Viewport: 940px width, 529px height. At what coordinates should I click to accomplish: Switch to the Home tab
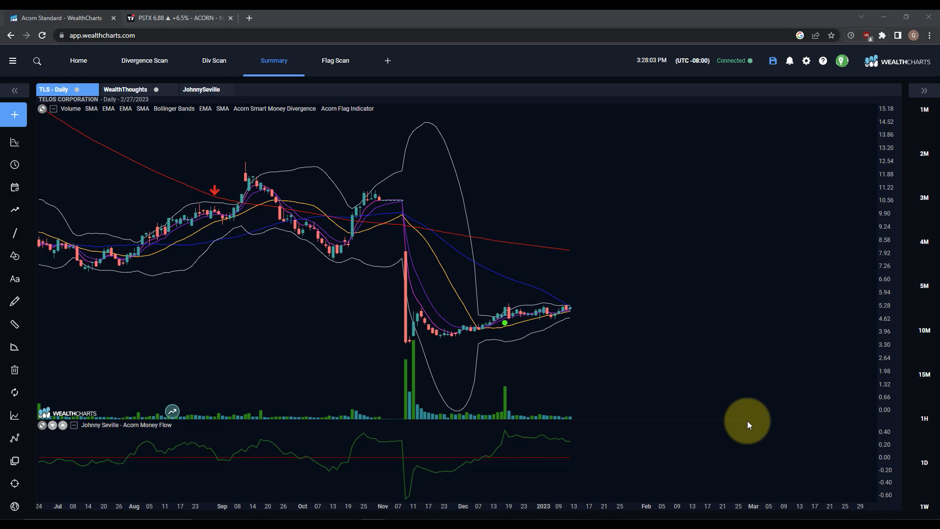click(78, 61)
